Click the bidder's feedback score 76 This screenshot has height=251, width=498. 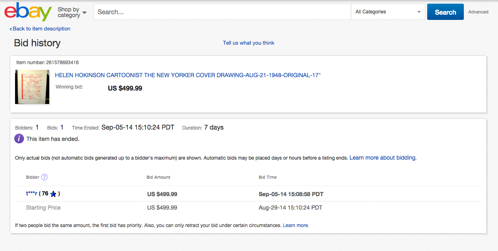[x=45, y=194]
